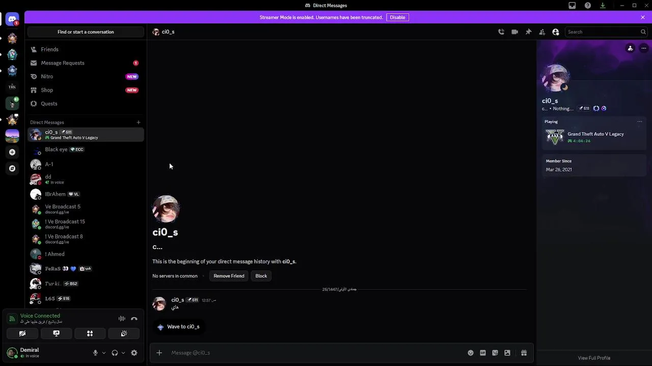This screenshot has width=652, height=366.
Task: Start a voice call with ci0_s
Action: (501, 32)
